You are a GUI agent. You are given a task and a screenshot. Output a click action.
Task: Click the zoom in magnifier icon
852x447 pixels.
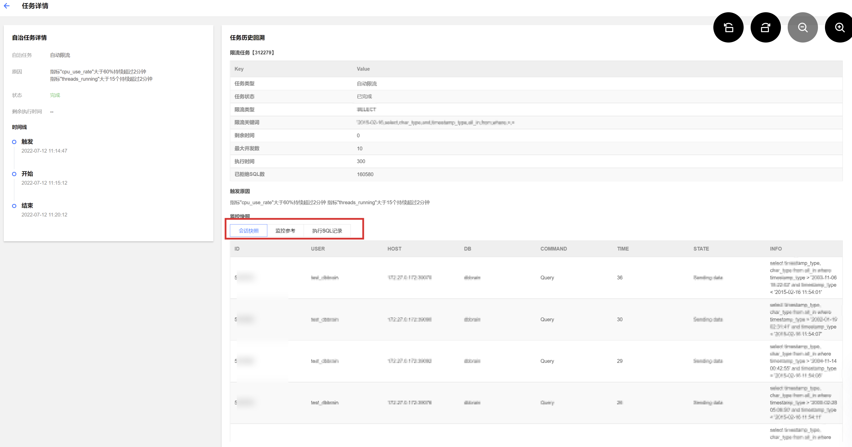(839, 28)
